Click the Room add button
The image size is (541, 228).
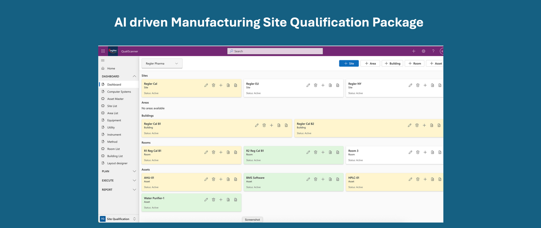pyautogui.click(x=414, y=63)
